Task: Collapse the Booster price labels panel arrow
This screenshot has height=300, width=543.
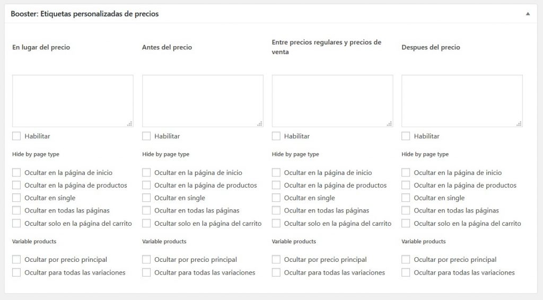Action: click(528, 14)
